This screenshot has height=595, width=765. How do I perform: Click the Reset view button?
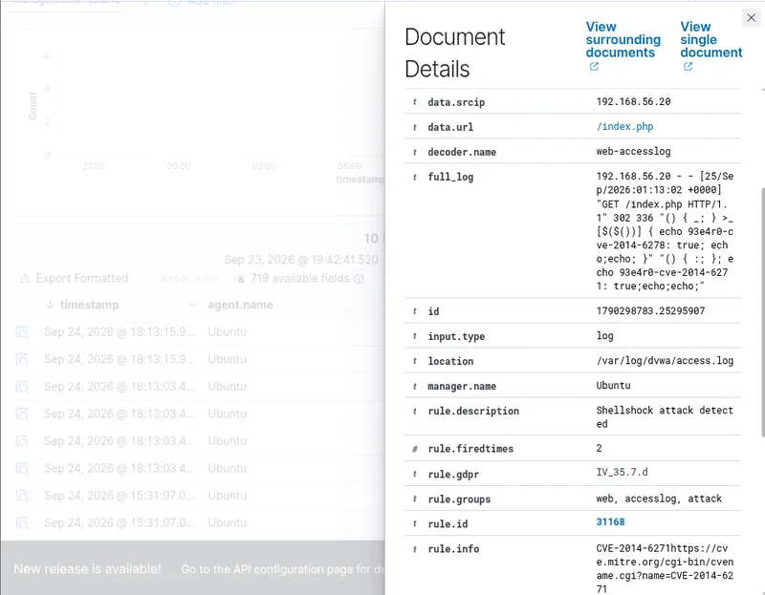(x=182, y=278)
